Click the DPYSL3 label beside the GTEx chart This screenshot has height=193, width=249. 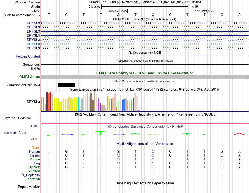pos(33,102)
